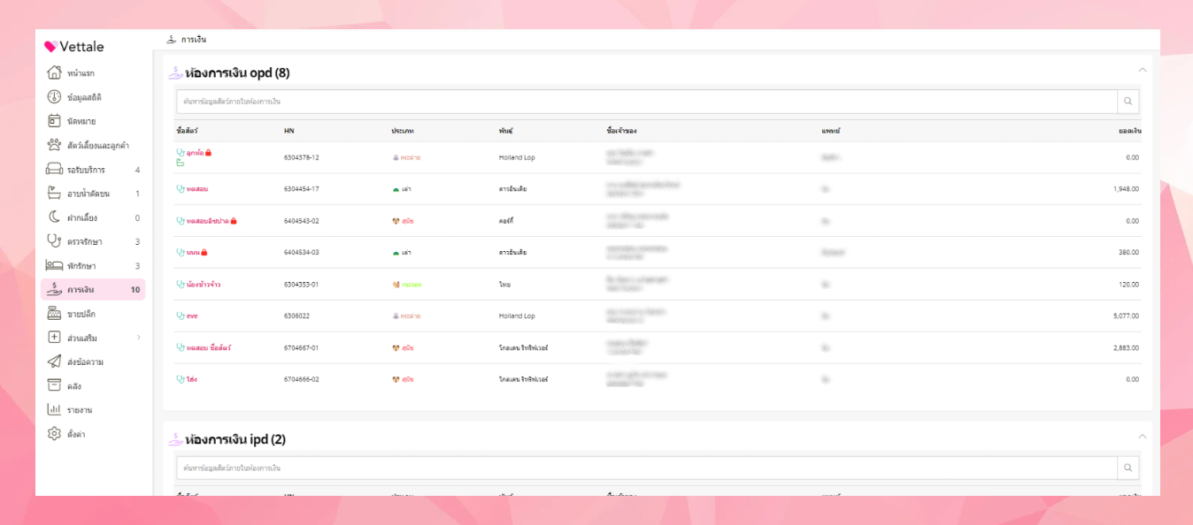Open pet น้องข้าวจ้าว link
The width and height of the screenshot is (1193, 525).
tap(204, 285)
